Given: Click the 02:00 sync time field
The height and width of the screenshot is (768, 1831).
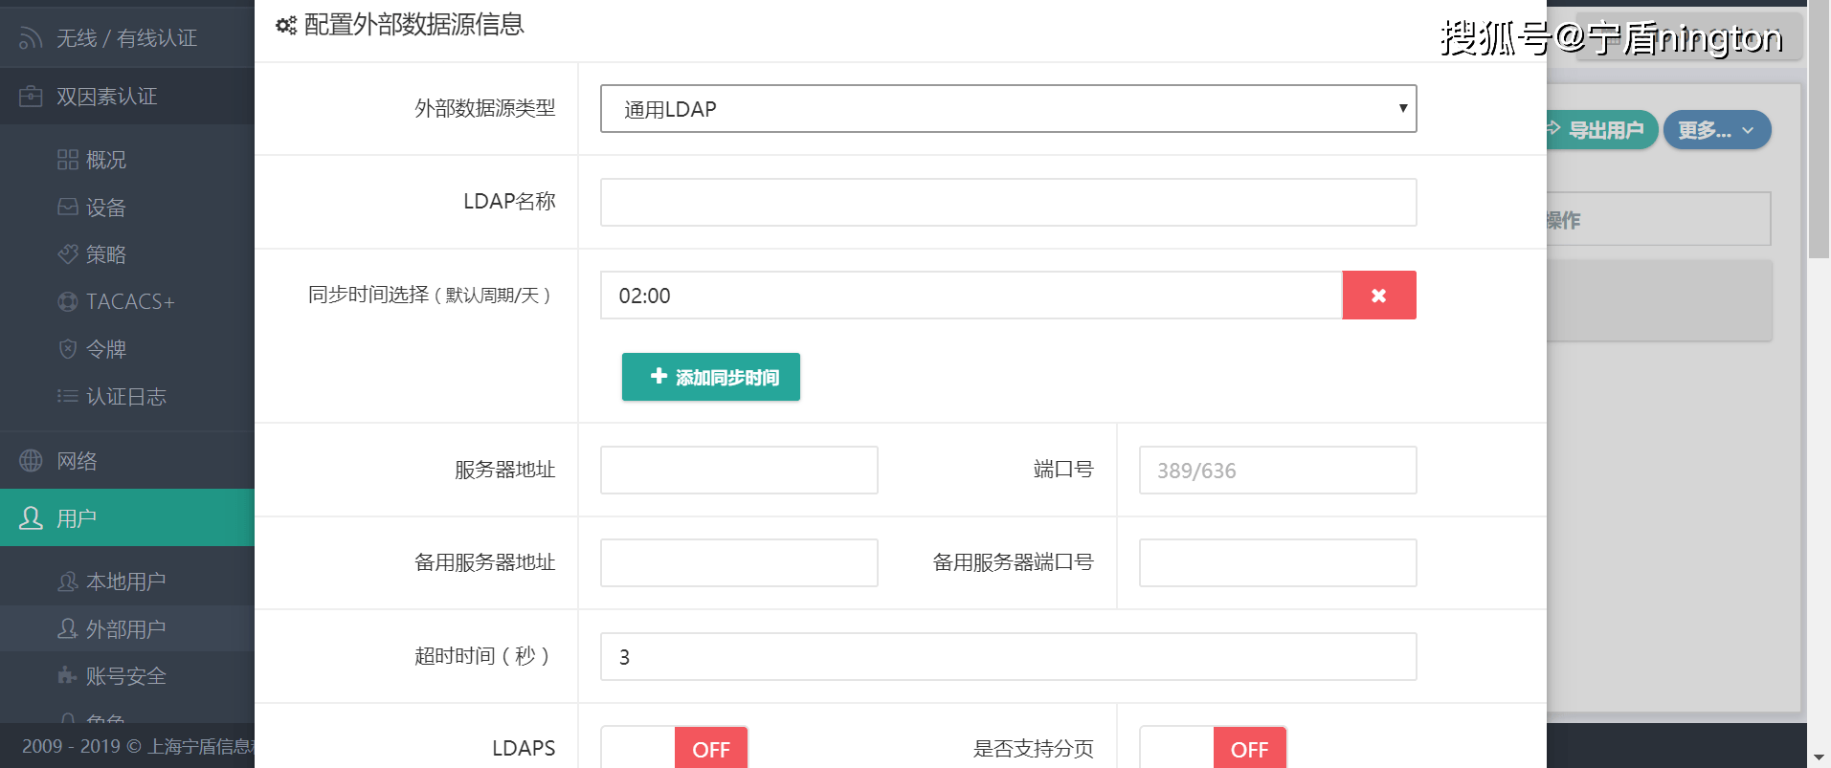Looking at the screenshot, I should (x=971, y=296).
